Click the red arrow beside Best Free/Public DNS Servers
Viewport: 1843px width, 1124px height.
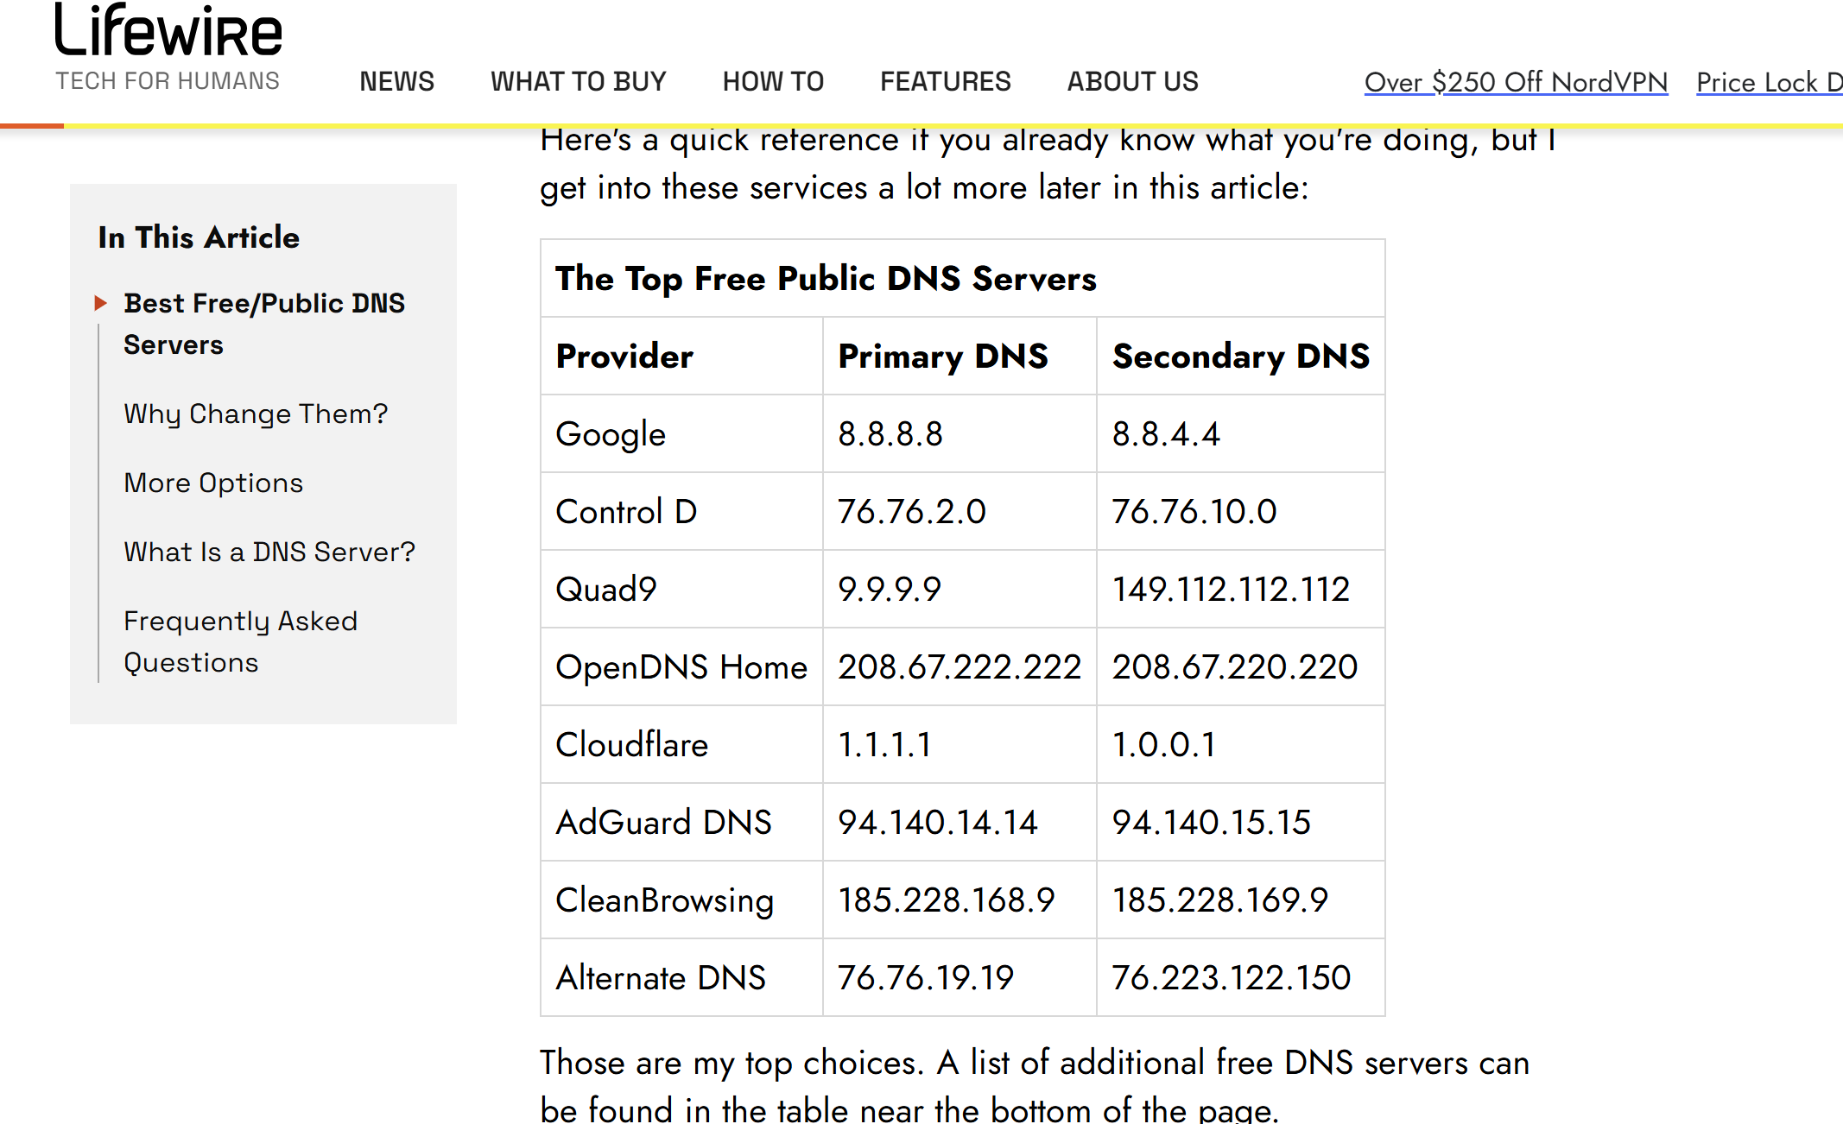[101, 303]
